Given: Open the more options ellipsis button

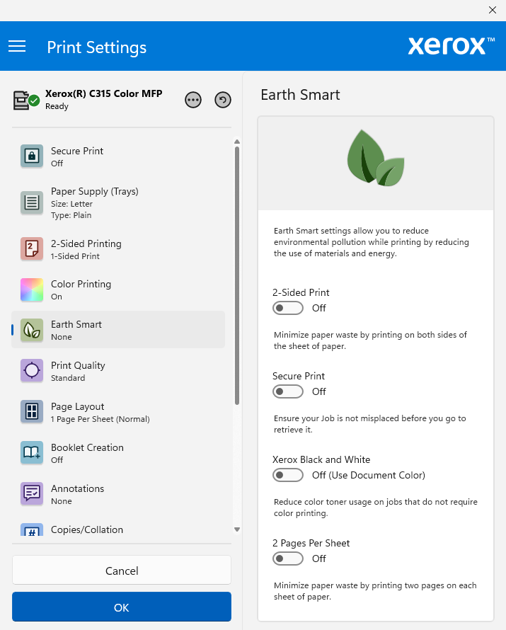Looking at the screenshot, I should click(x=193, y=100).
